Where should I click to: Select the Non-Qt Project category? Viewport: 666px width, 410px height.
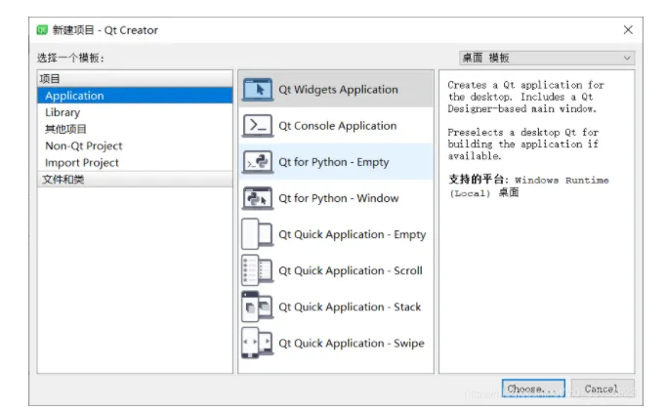tap(83, 145)
